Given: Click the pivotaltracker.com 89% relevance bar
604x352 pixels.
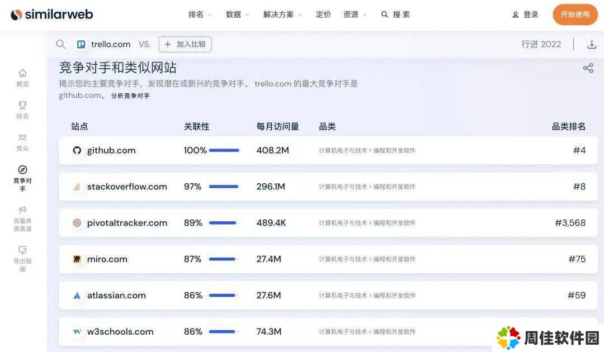Looking at the screenshot, I should pos(224,223).
